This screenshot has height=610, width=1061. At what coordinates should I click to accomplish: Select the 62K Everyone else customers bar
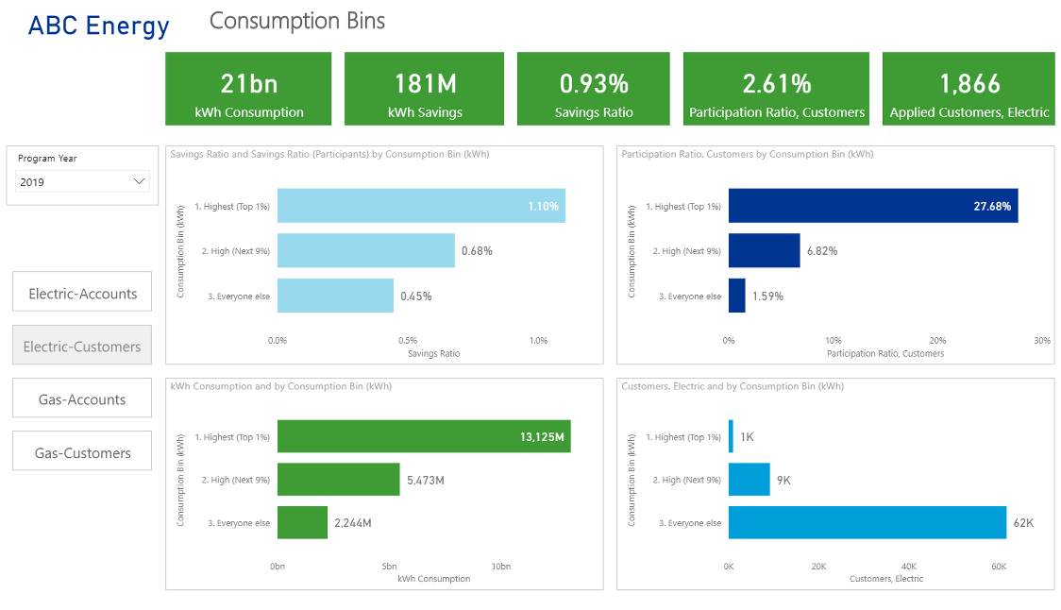[x=867, y=523]
